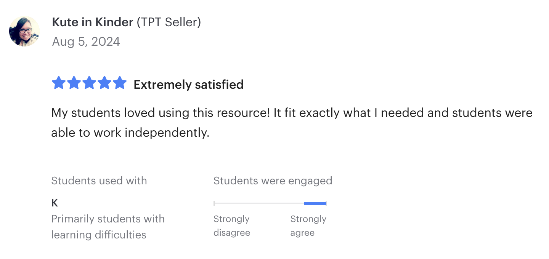Image resolution: width=549 pixels, height=259 pixels.
Task: Click the Students used with heading
Action: coord(99,181)
